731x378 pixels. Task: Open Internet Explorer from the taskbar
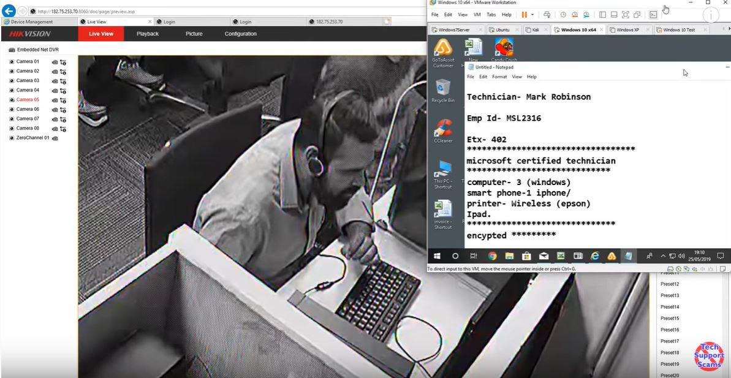594,256
